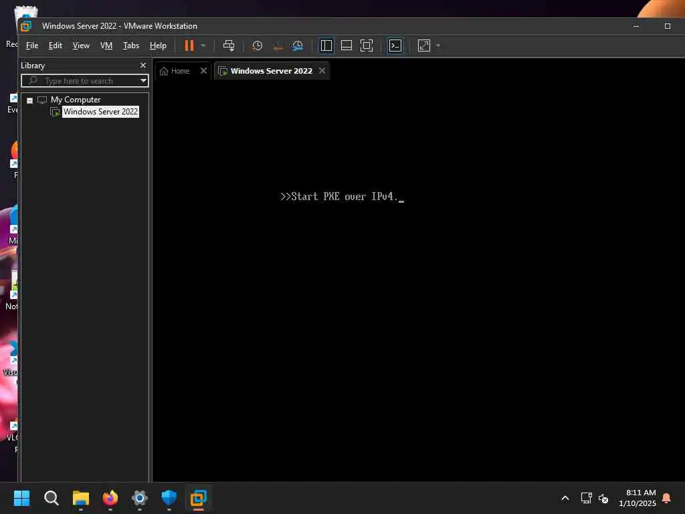The width and height of the screenshot is (685, 514).
Task: Revert the VM to its snapshot
Action: (x=278, y=46)
